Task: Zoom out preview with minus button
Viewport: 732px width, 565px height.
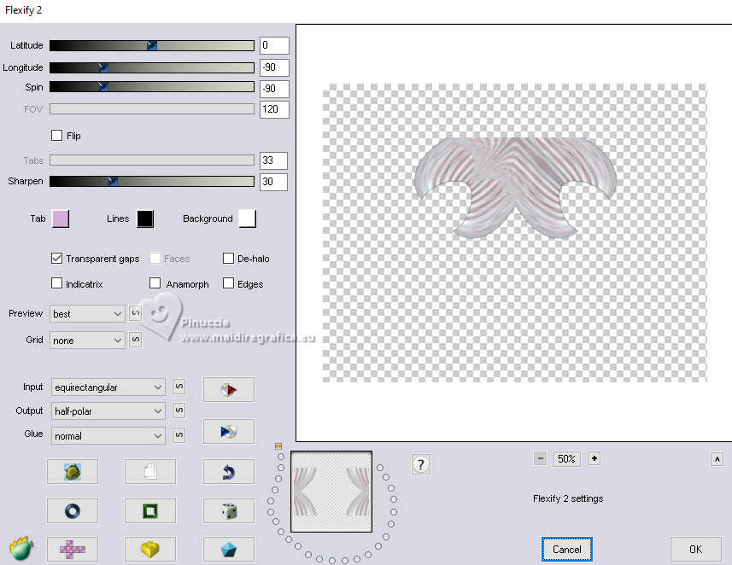Action: click(540, 458)
